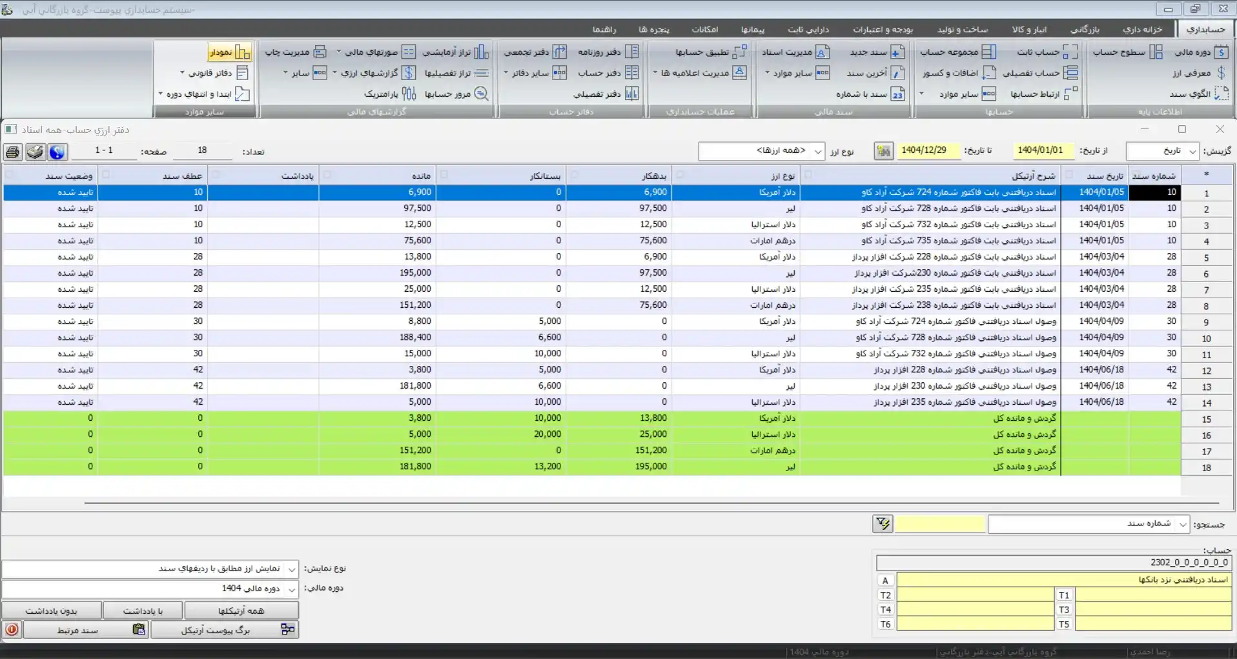Click the red power icon at bottom left
The height and width of the screenshot is (659, 1237).
pos(12,629)
